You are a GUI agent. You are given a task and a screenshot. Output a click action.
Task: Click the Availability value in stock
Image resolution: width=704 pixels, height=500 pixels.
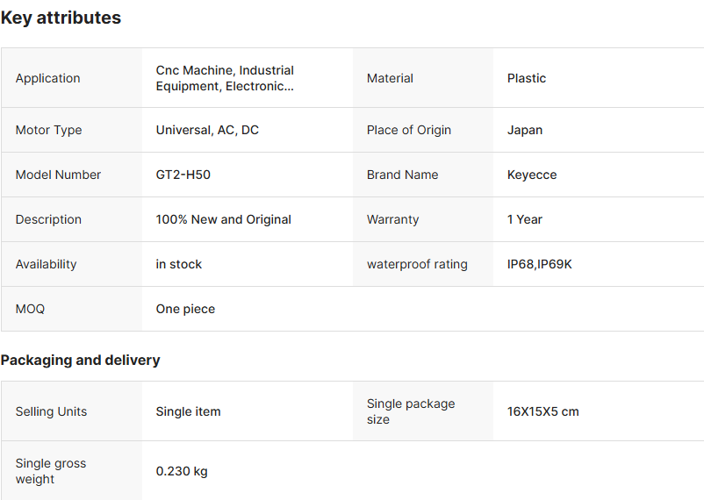click(x=178, y=264)
